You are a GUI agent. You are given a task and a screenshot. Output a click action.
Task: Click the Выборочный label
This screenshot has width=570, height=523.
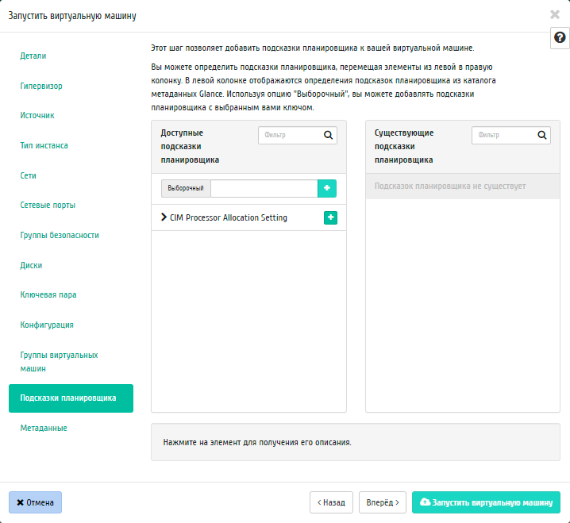[186, 188]
